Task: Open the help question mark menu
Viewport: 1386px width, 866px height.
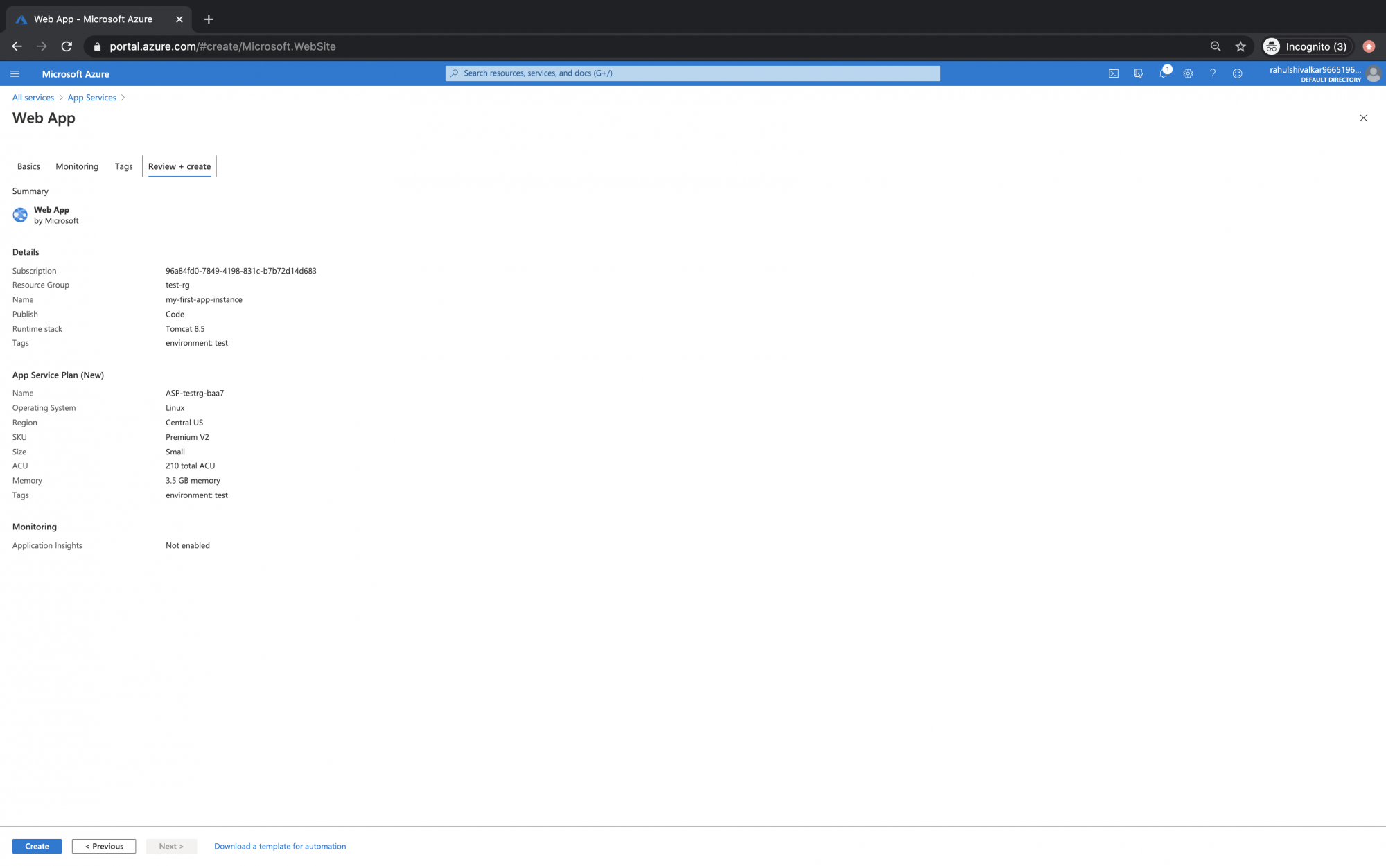Action: 1212,73
